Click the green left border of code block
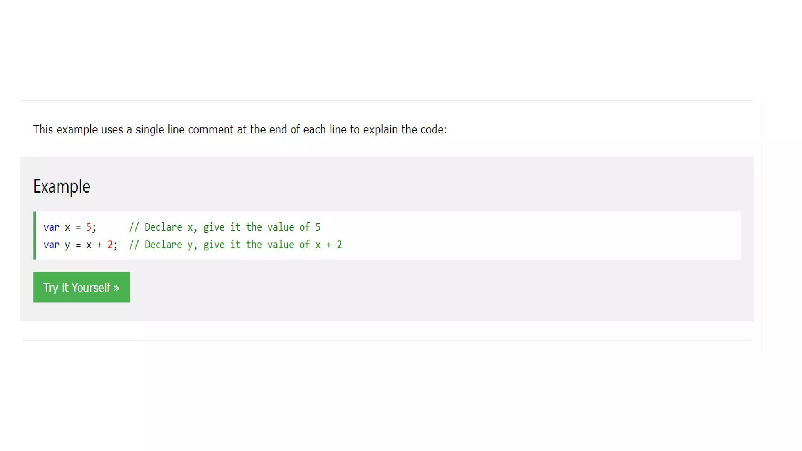 [x=34, y=235]
